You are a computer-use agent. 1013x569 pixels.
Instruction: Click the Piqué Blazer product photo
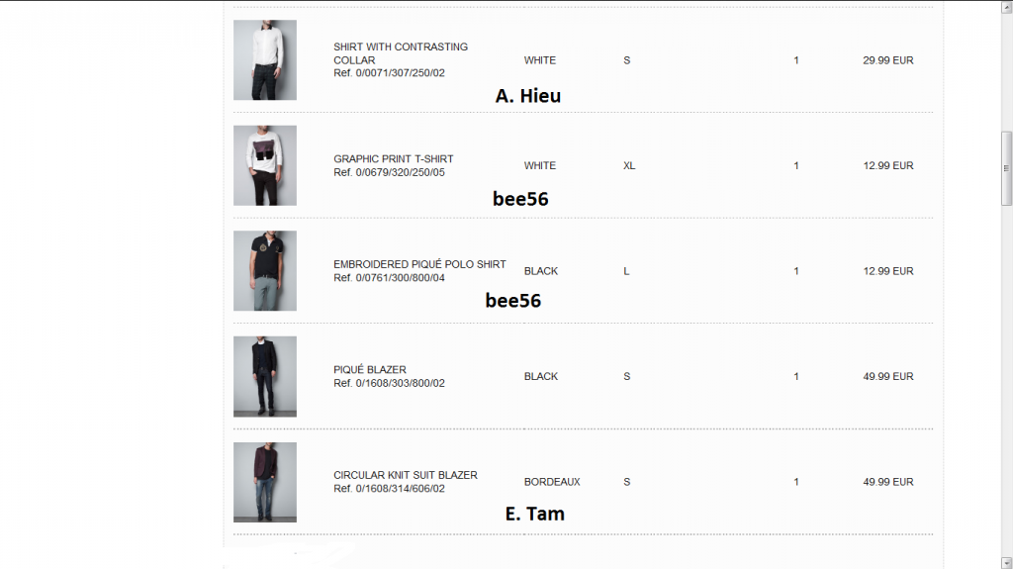click(x=264, y=376)
